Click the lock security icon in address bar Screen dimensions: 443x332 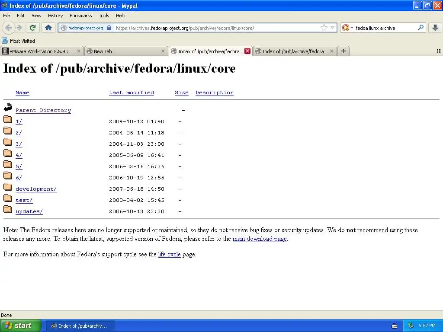point(109,28)
